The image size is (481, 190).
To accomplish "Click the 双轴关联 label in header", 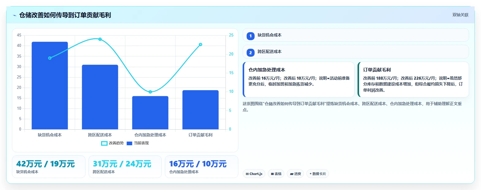I will (x=460, y=15).
